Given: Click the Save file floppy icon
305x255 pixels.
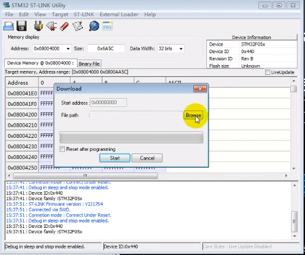Looking at the screenshot, I should pos(22,26).
